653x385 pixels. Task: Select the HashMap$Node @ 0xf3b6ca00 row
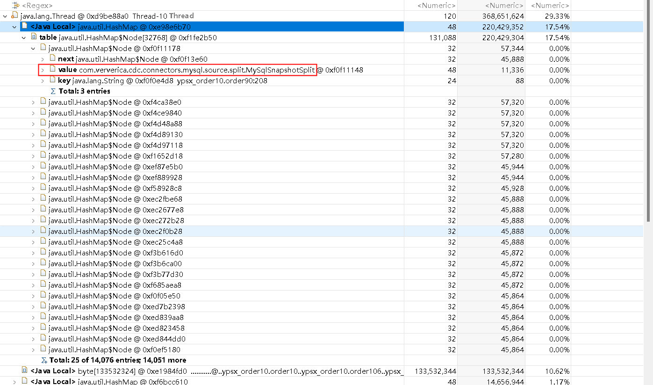click(322, 263)
